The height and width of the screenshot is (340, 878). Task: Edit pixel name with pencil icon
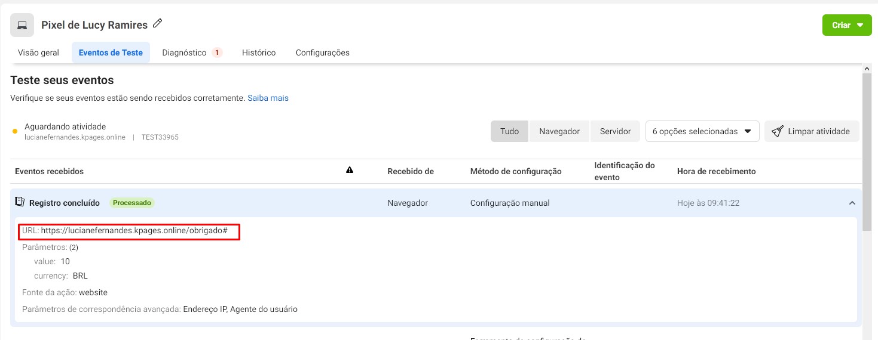click(158, 24)
